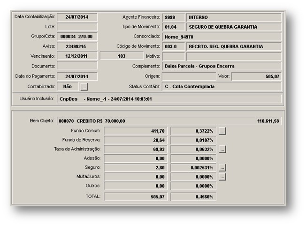This screenshot has width=306, height=226.
Task: Click the Fundo Comum label
Action: coord(86,131)
